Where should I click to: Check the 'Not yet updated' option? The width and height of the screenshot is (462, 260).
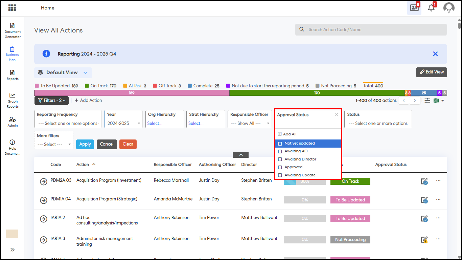point(280,144)
